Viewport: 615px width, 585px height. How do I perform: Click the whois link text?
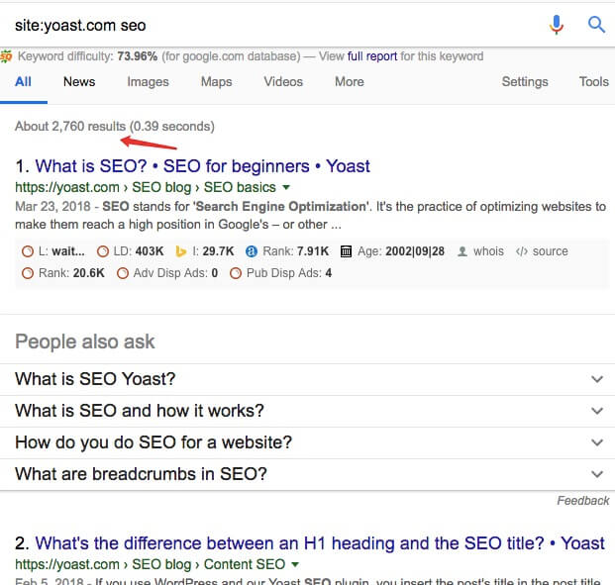point(488,251)
